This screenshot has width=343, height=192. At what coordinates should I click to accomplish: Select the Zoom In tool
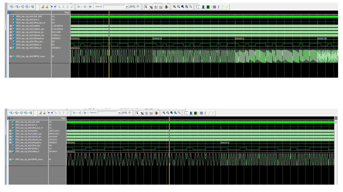[174, 7]
